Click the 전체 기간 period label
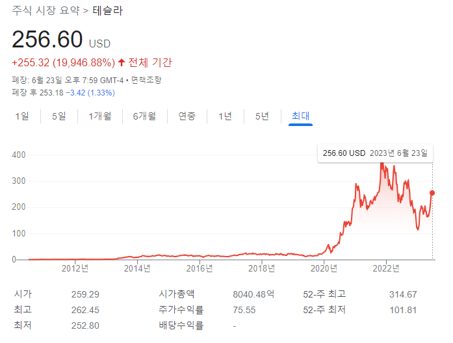Screen dimensions: 453x343 150,62
